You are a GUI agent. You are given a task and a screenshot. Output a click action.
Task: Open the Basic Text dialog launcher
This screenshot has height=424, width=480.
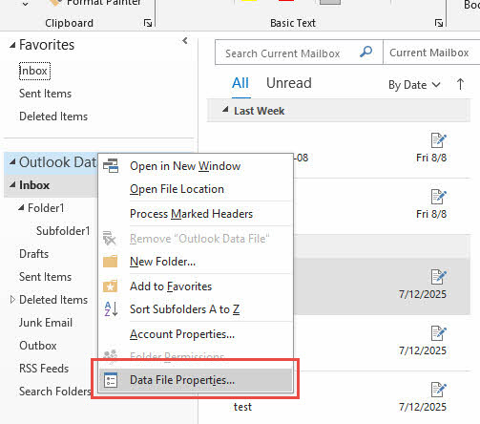(x=439, y=23)
